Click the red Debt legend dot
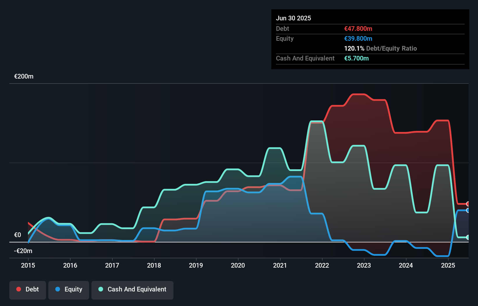The width and height of the screenshot is (478, 306). (18, 289)
